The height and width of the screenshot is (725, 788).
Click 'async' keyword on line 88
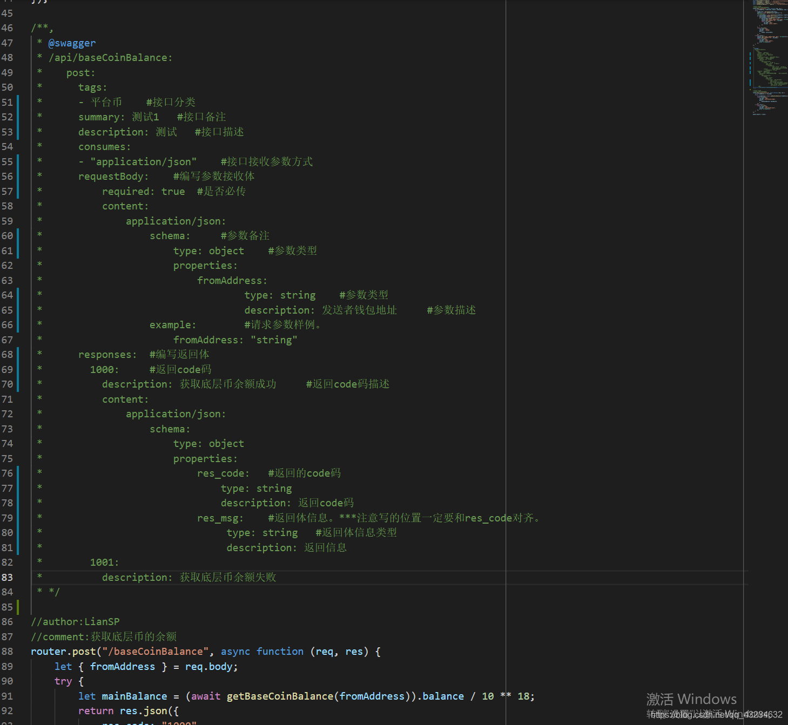[235, 652]
